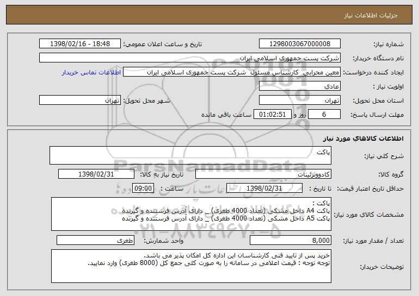Click the buyer notes text box
The image size is (419, 296).
191,266
